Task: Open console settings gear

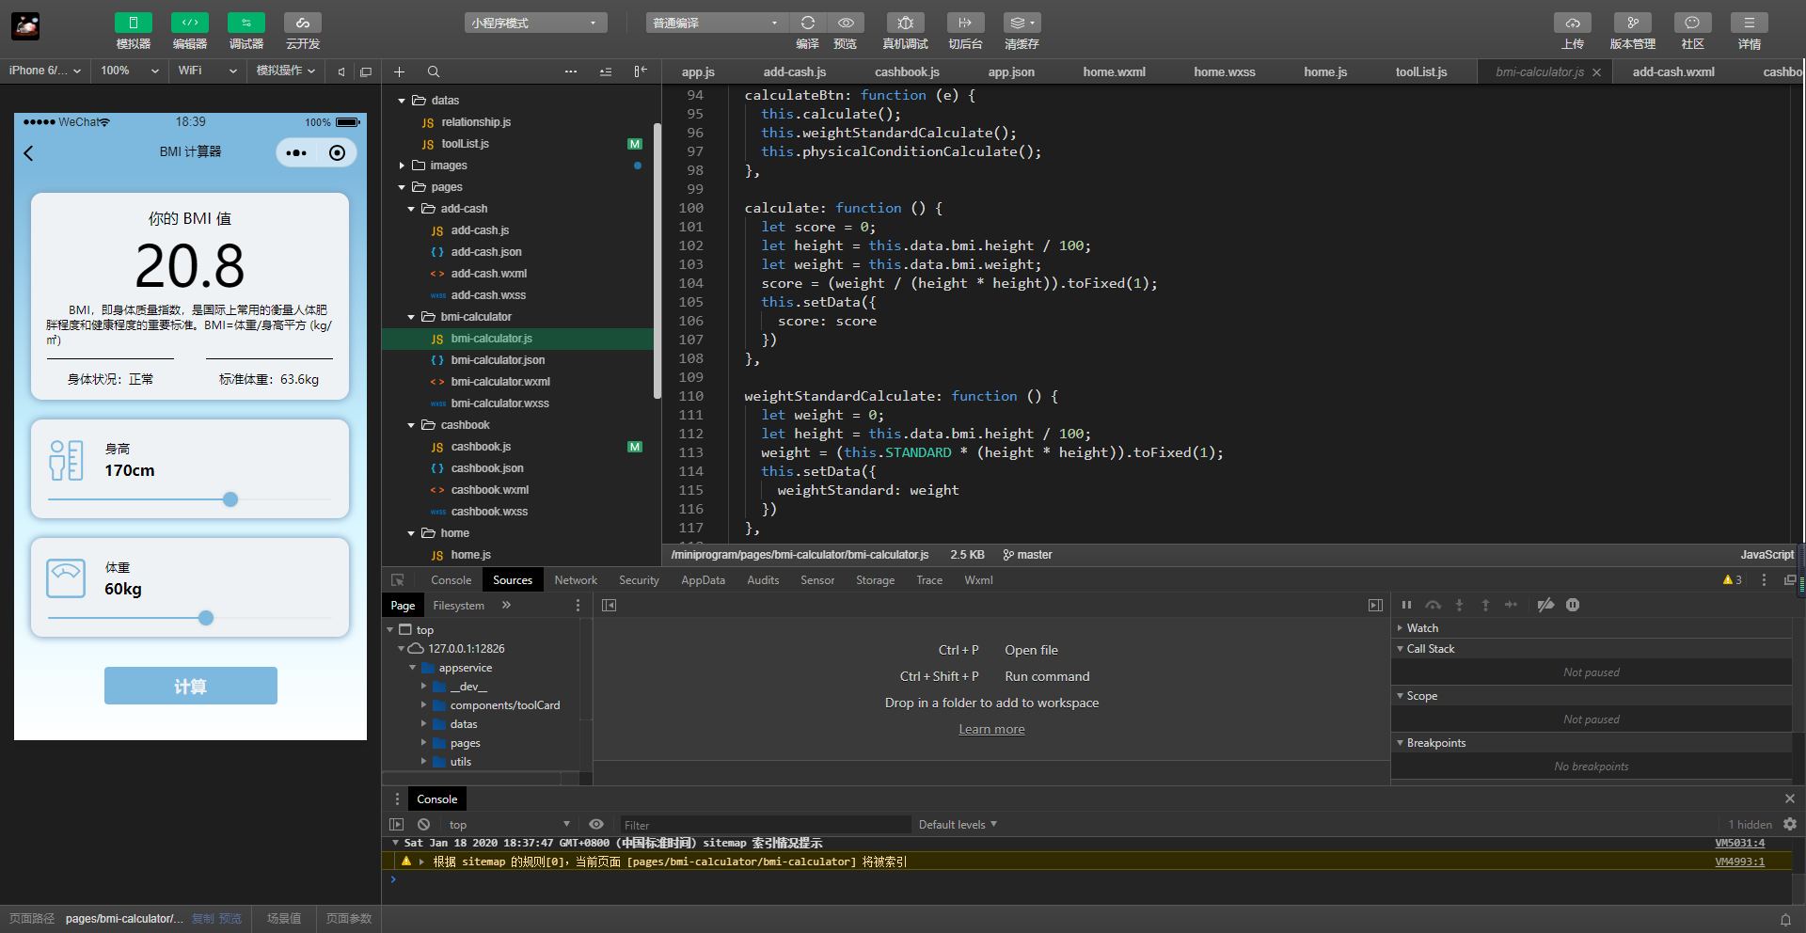Action: (1790, 824)
